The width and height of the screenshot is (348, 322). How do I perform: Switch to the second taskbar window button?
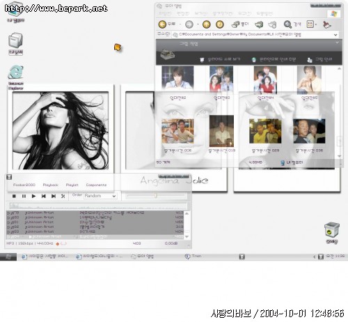pyautogui.click(x=100, y=256)
